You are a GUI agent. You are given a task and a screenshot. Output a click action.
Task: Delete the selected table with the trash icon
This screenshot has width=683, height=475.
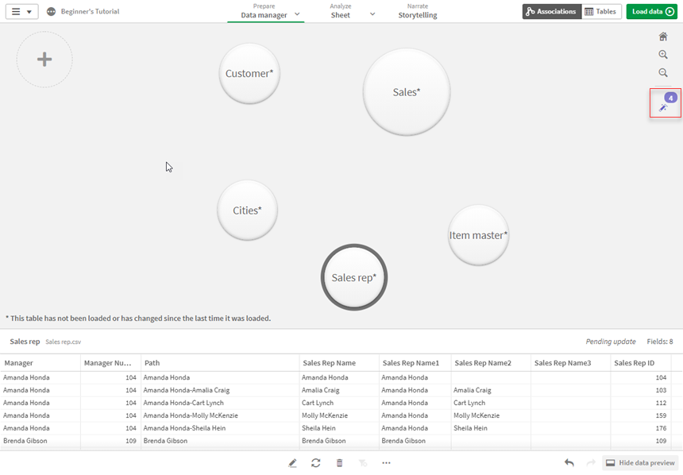click(339, 463)
